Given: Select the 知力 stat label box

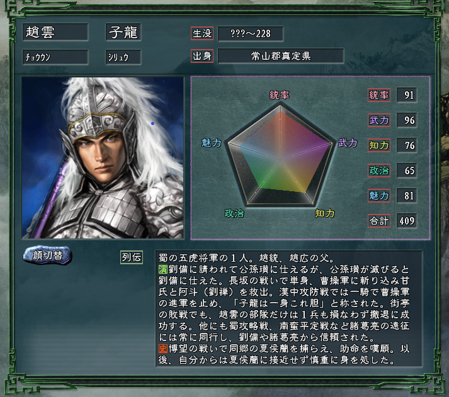Looking at the screenshot, I should [x=379, y=145].
